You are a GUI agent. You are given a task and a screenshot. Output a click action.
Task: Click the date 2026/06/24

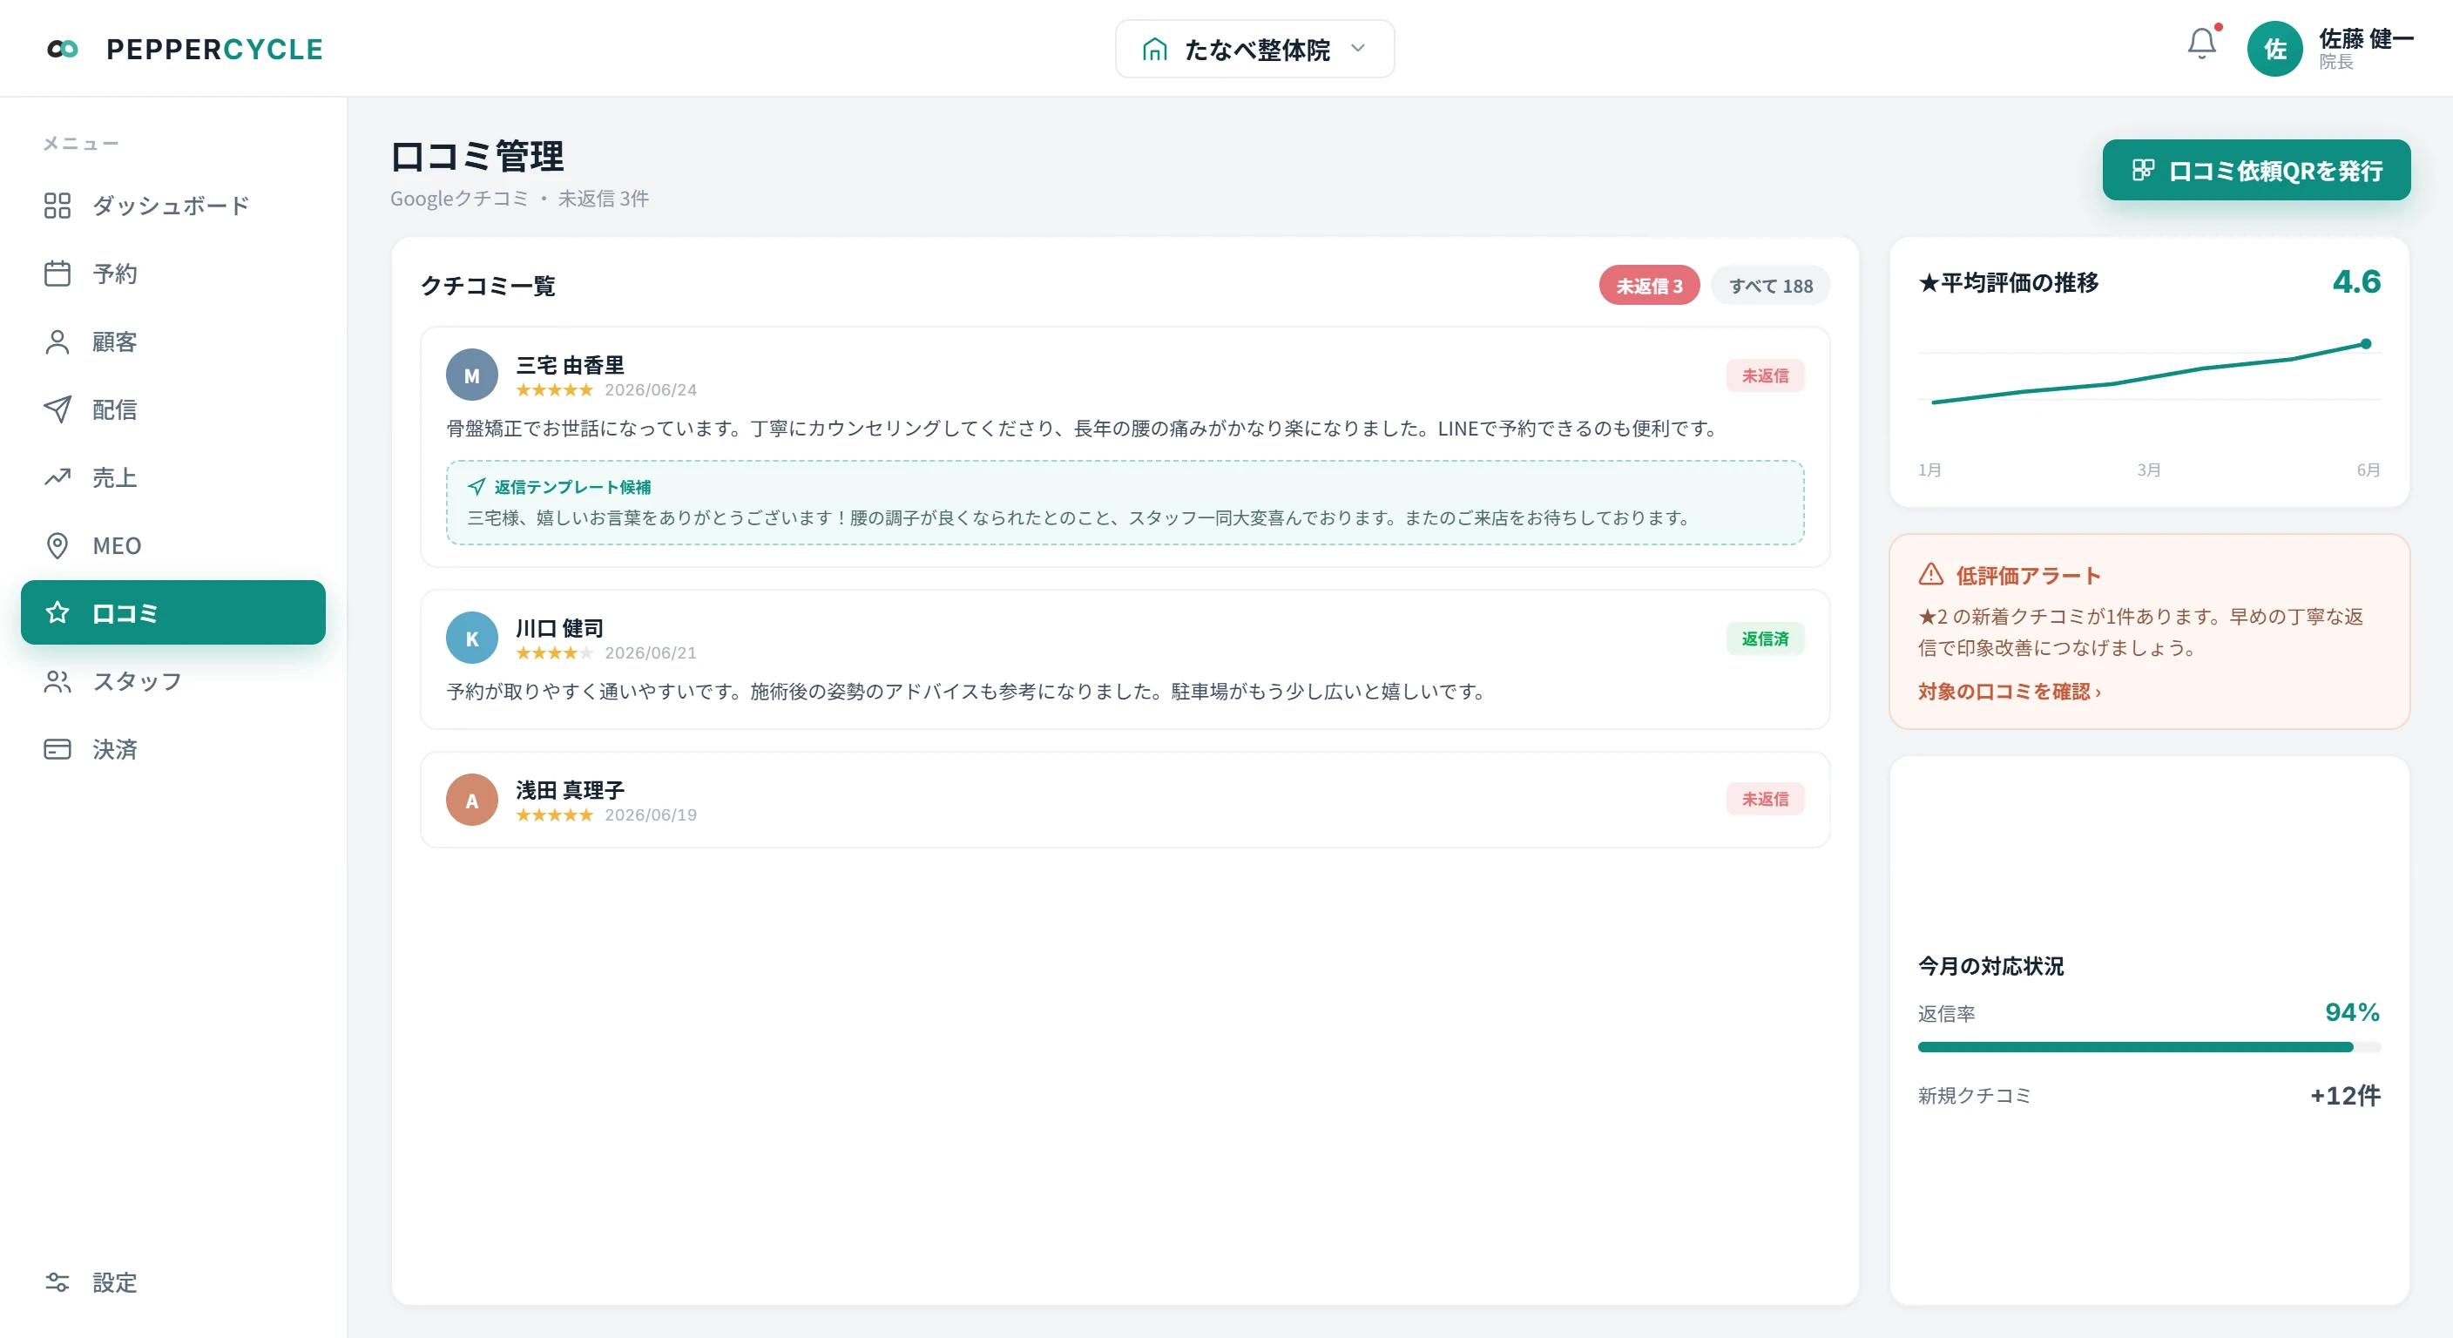tap(651, 389)
